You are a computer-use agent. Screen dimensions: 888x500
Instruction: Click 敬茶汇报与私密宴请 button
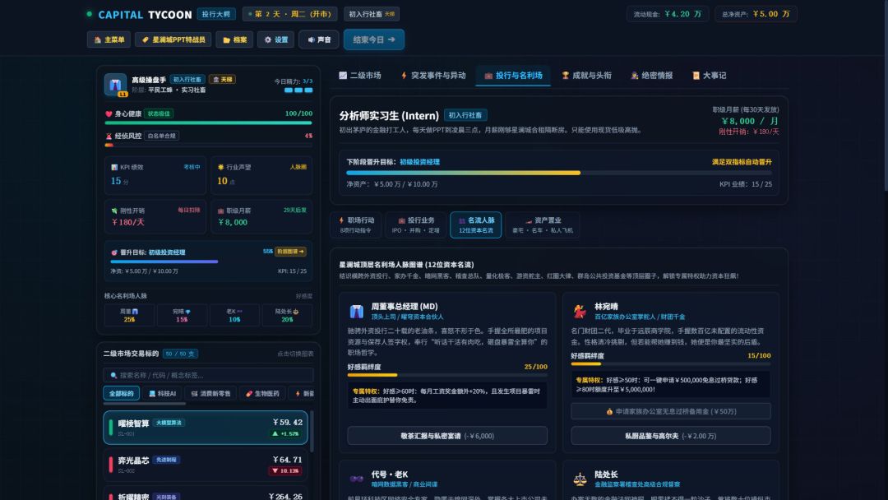point(447,436)
